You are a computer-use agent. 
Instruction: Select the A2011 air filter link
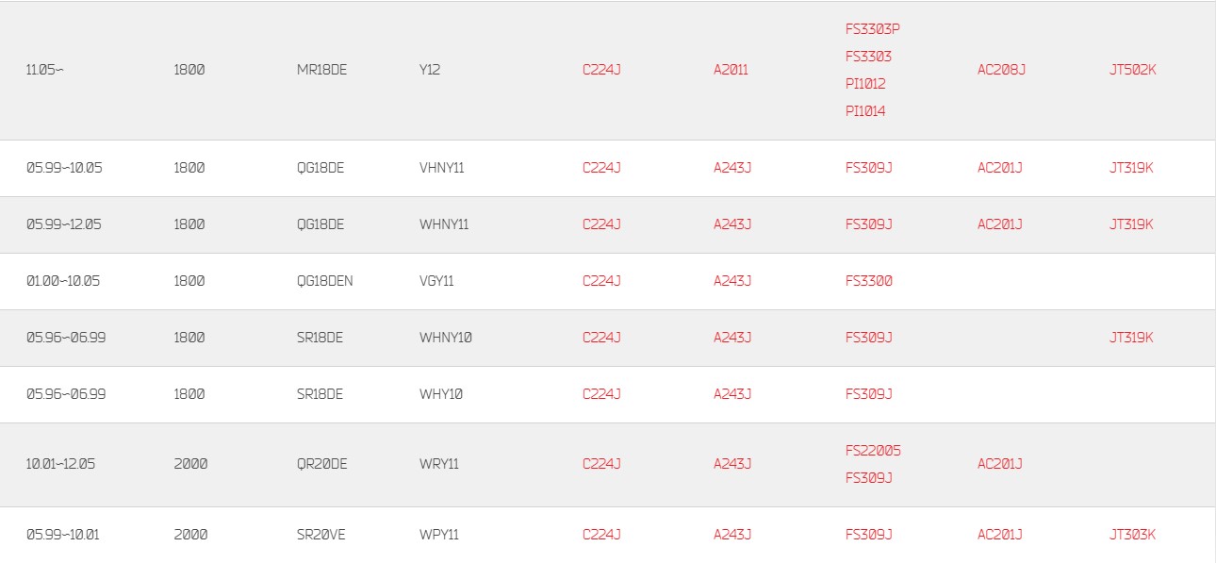pos(731,69)
